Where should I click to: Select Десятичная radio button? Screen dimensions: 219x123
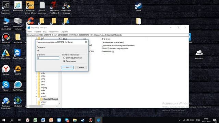point(64,61)
